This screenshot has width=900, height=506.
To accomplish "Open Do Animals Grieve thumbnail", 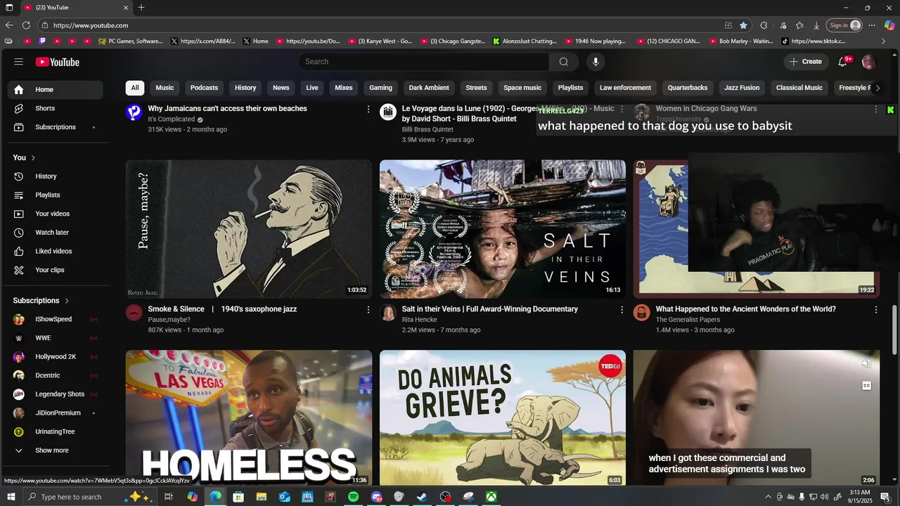I will pyautogui.click(x=502, y=418).
